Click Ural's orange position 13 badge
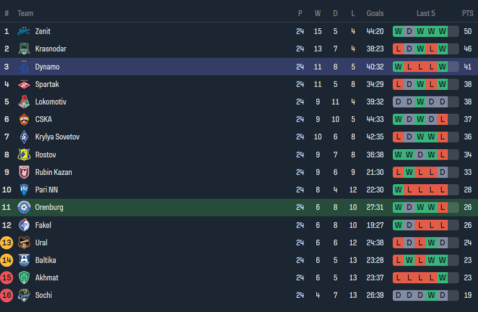 tap(7, 243)
